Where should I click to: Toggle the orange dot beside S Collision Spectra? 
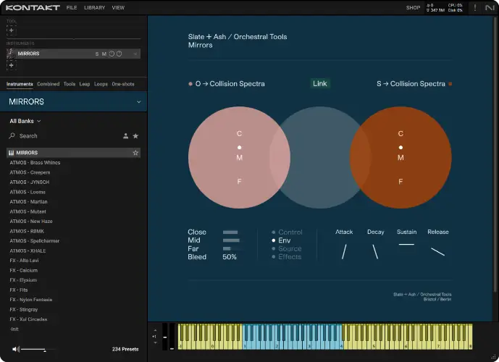pos(450,84)
